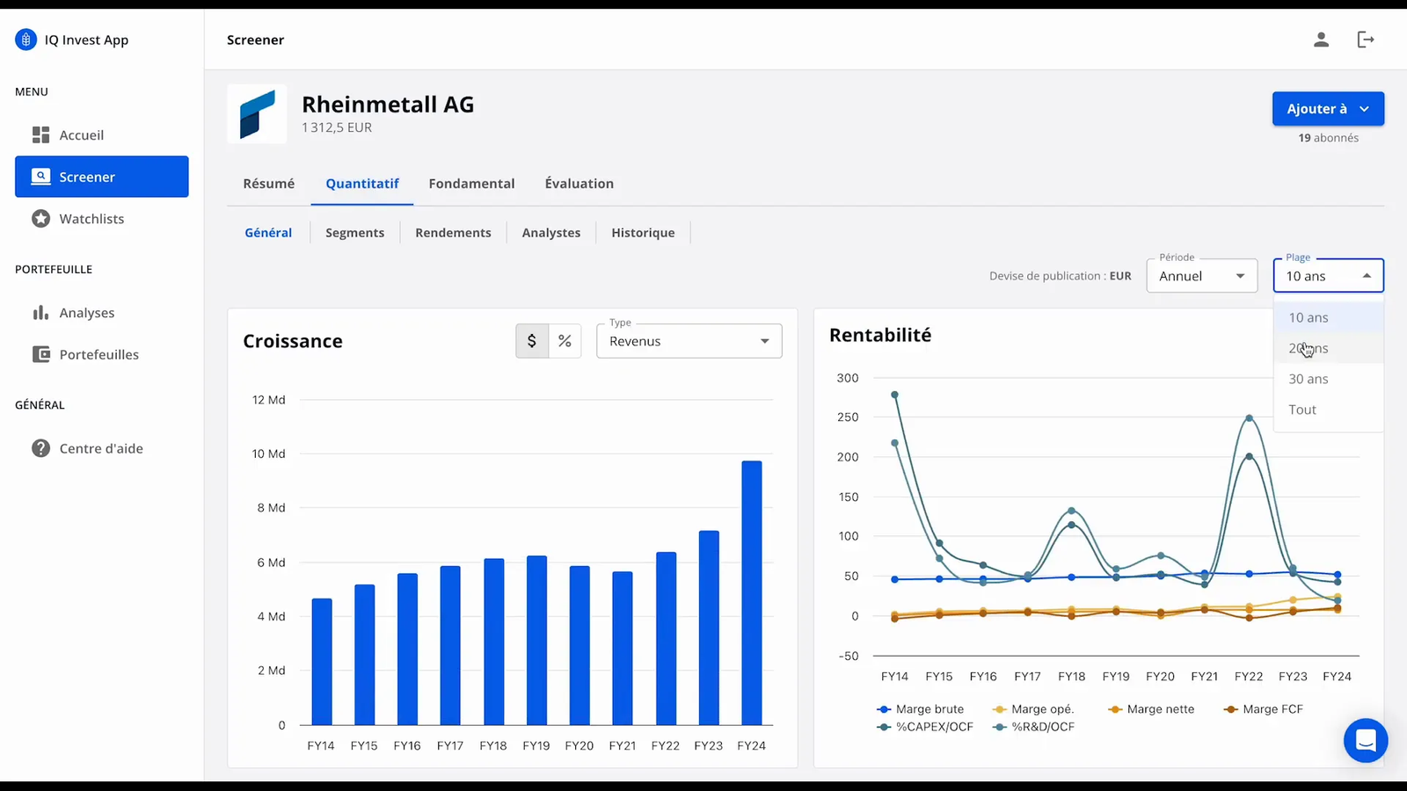1407x791 pixels.
Task: Go to Accueil in sidebar
Action: (102, 134)
